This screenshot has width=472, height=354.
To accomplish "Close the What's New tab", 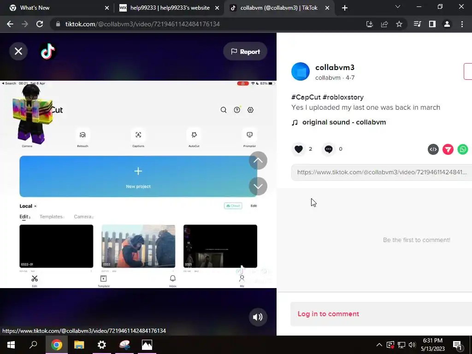I will coord(107,8).
